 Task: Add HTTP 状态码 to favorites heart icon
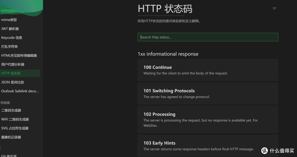point(274,8)
